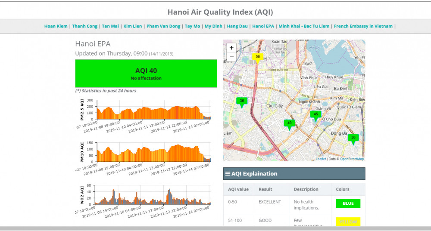Click hamburger icon beside AQI Explaination
The height and width of the screenshot is (231, 431).
pyautogui.click(x=228, y=174)
